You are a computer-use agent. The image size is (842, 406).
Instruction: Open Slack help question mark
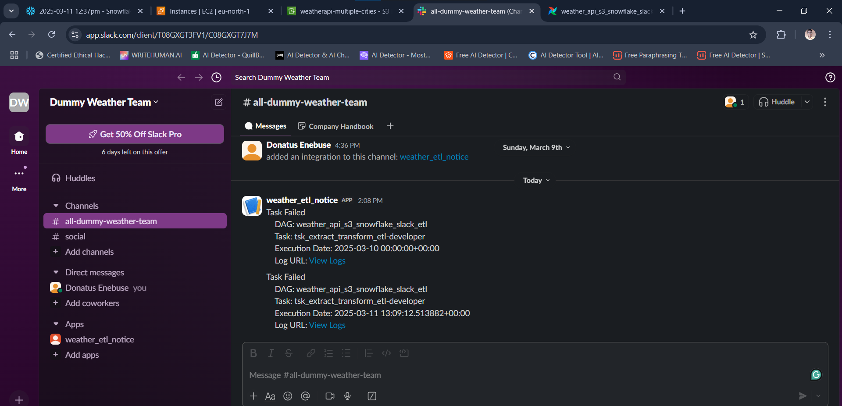click(830, 78)
